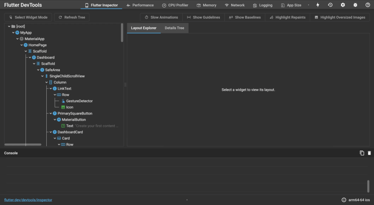
Task: Open the Memory tab
Action: click(207, 5)
